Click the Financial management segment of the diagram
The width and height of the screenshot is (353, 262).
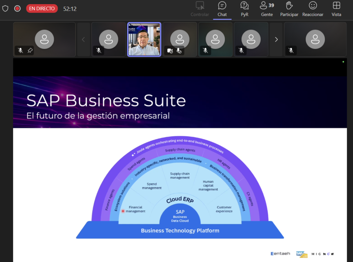136,209
